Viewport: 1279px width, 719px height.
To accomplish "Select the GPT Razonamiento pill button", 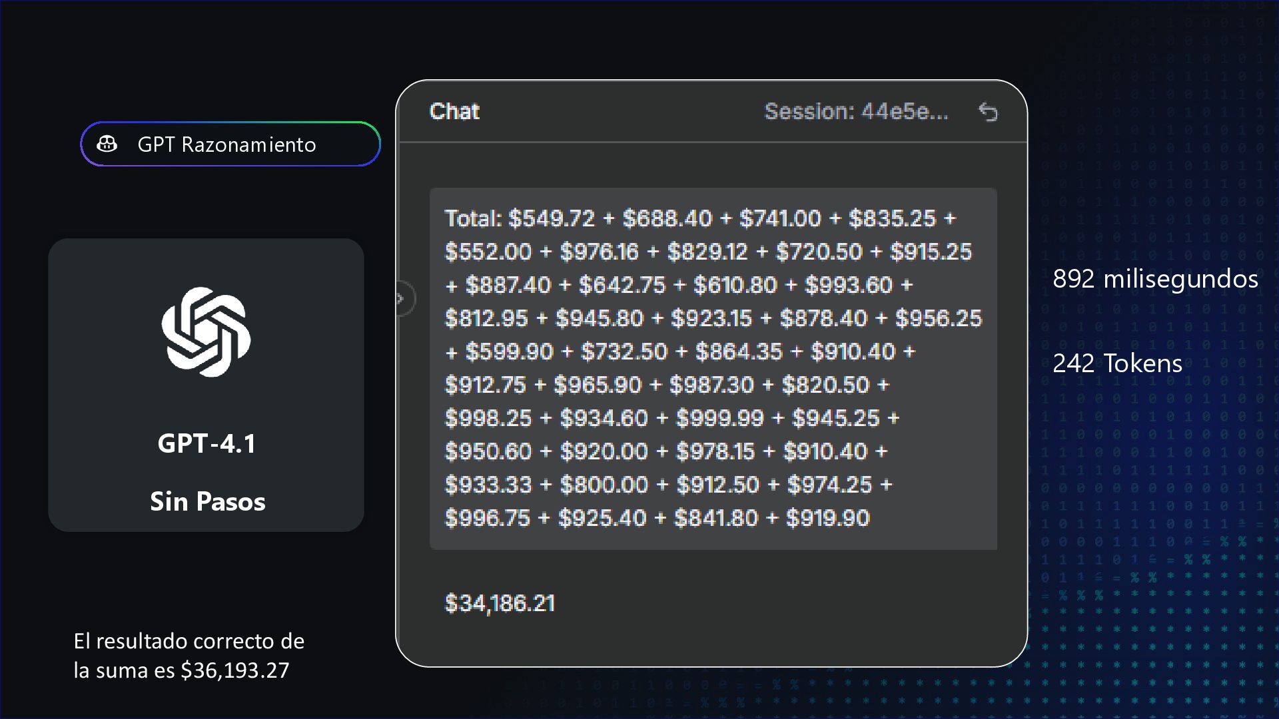I will coord(230,144).
